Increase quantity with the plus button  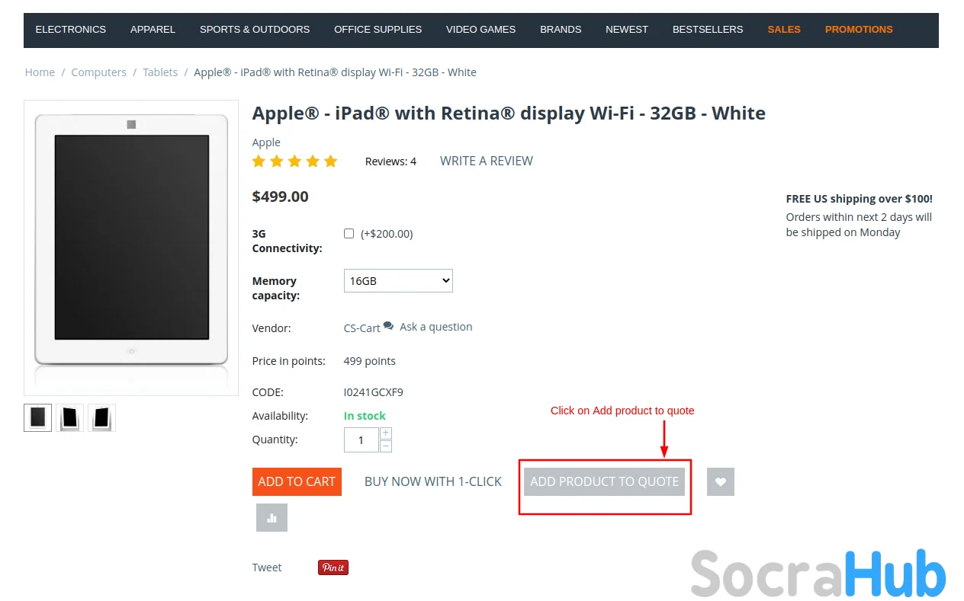click(x=386, y=433)
